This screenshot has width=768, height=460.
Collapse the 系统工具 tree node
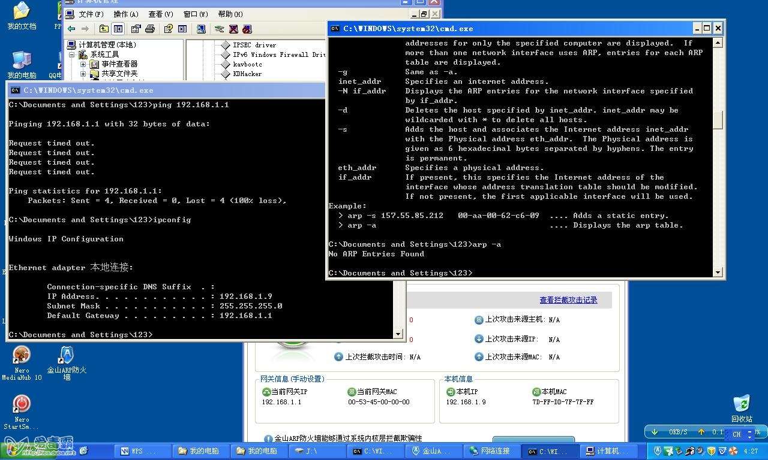click(72, 55)
